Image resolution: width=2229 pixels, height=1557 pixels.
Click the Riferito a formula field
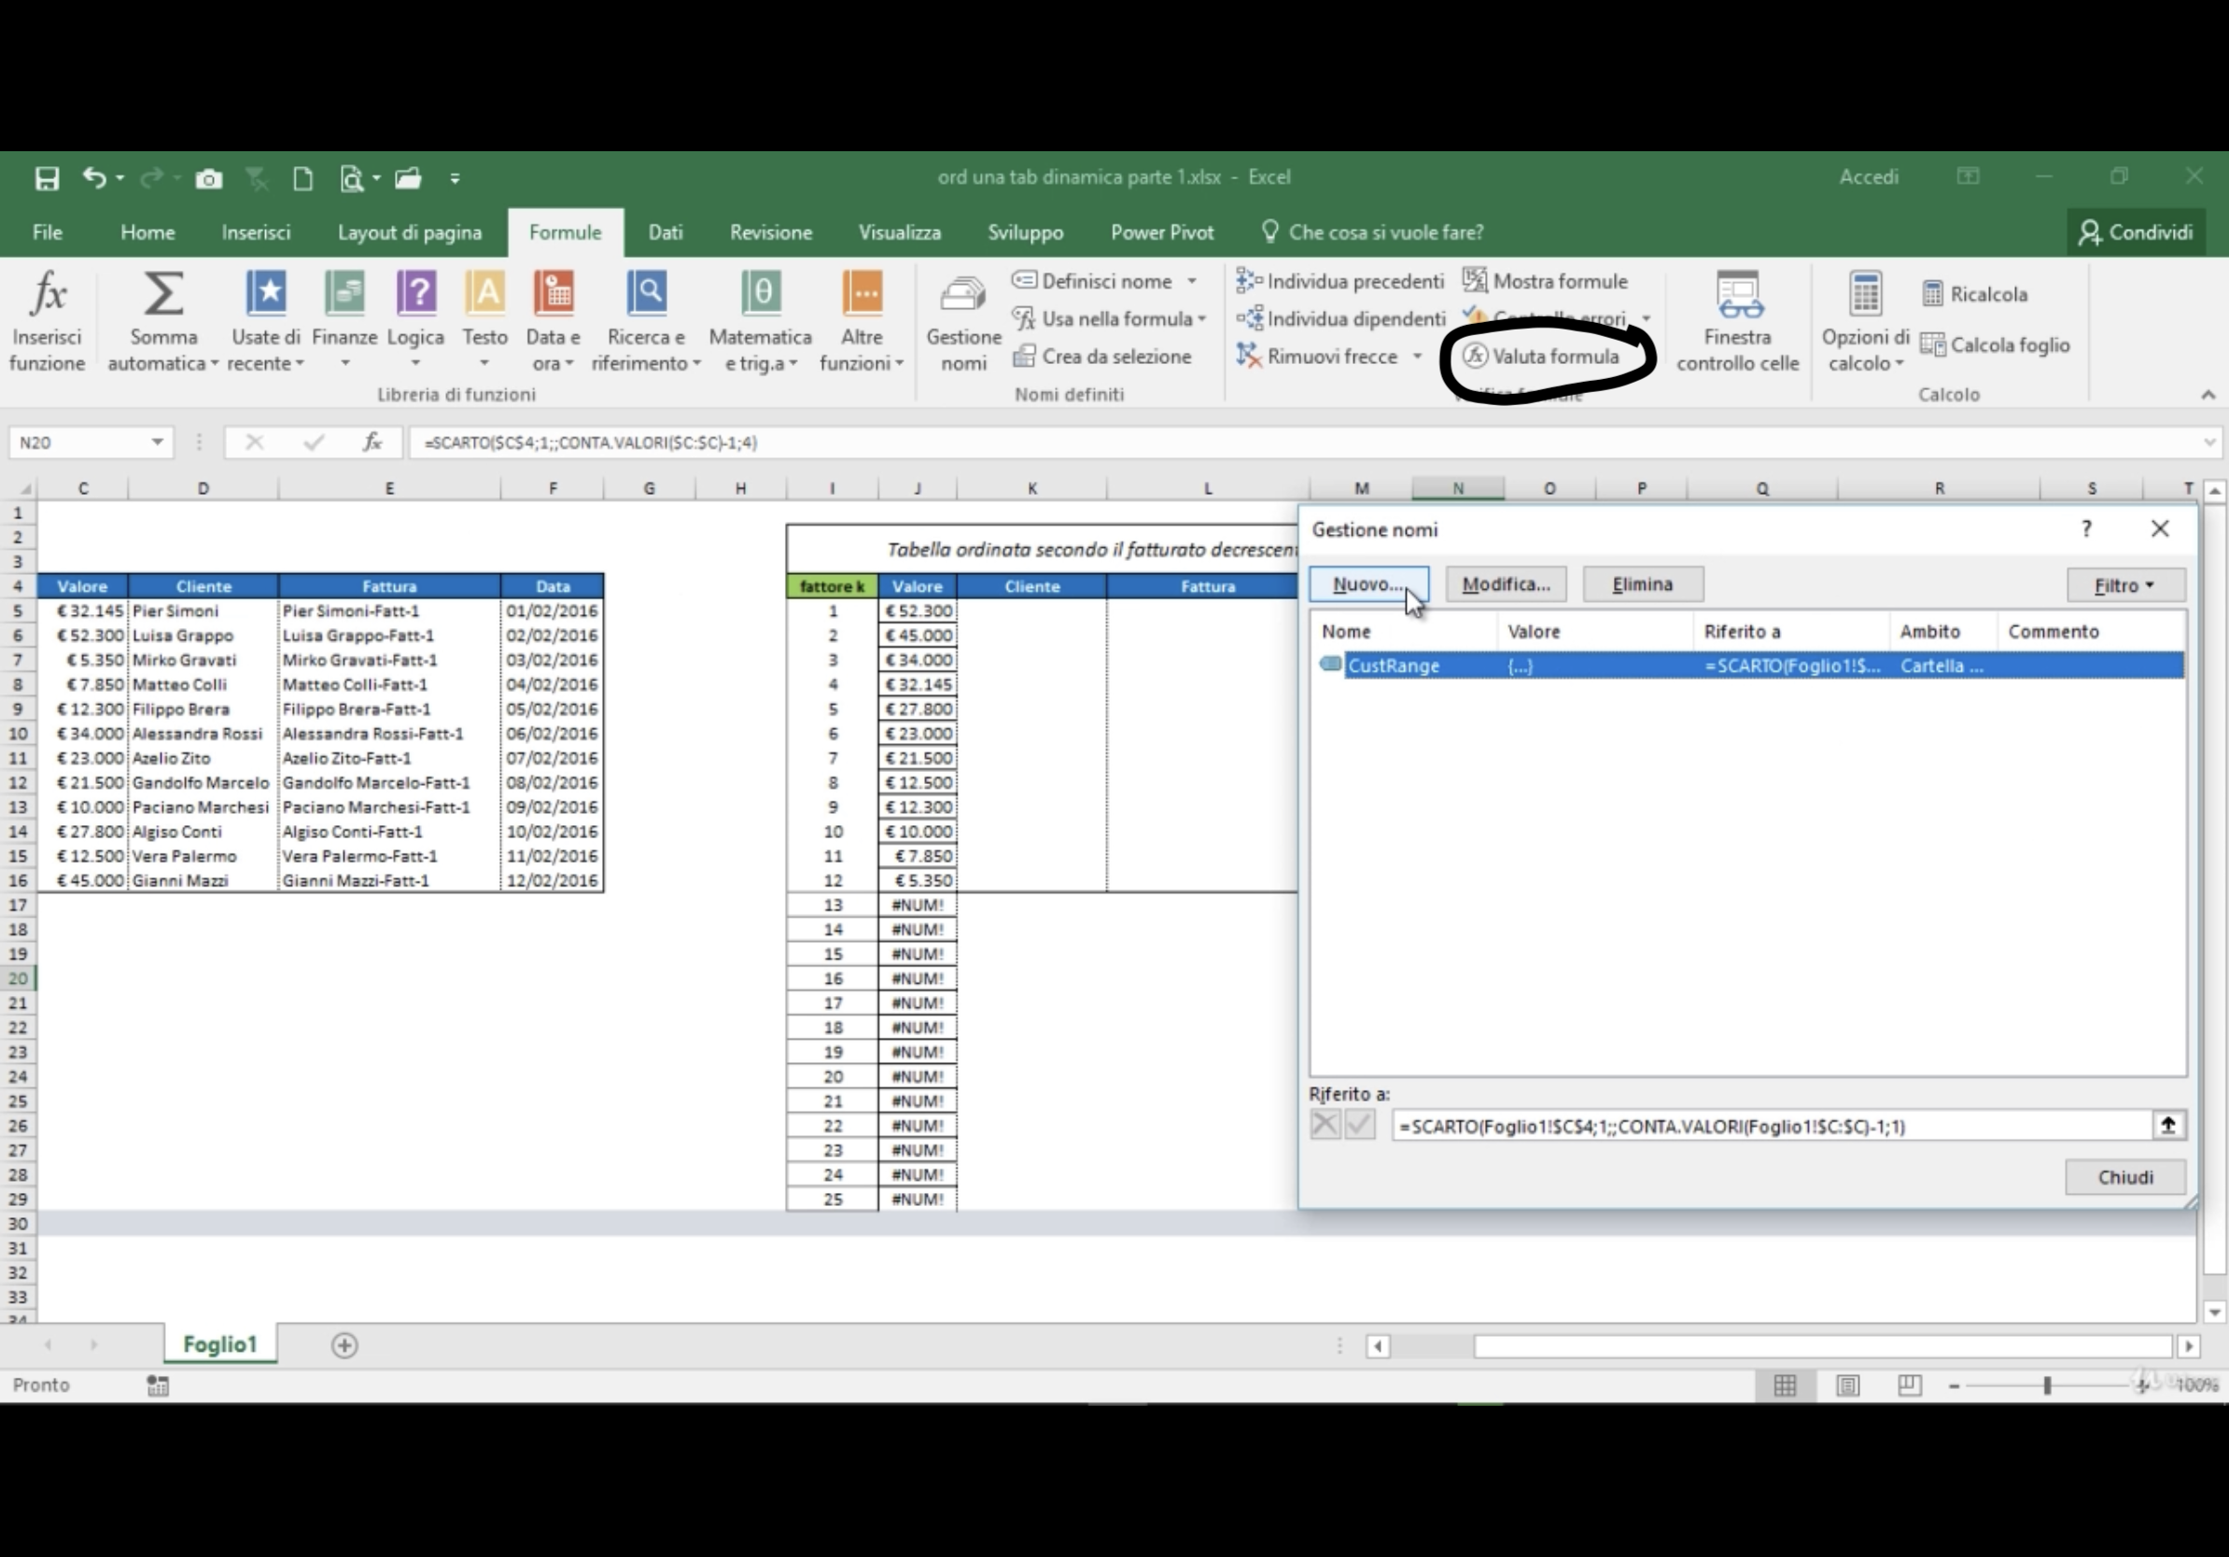tap(1771, 1126)
